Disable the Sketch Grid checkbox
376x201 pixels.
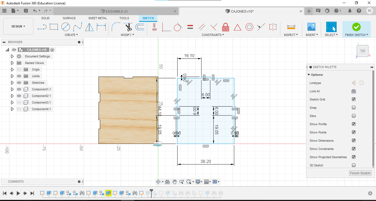tap(354, 99)
